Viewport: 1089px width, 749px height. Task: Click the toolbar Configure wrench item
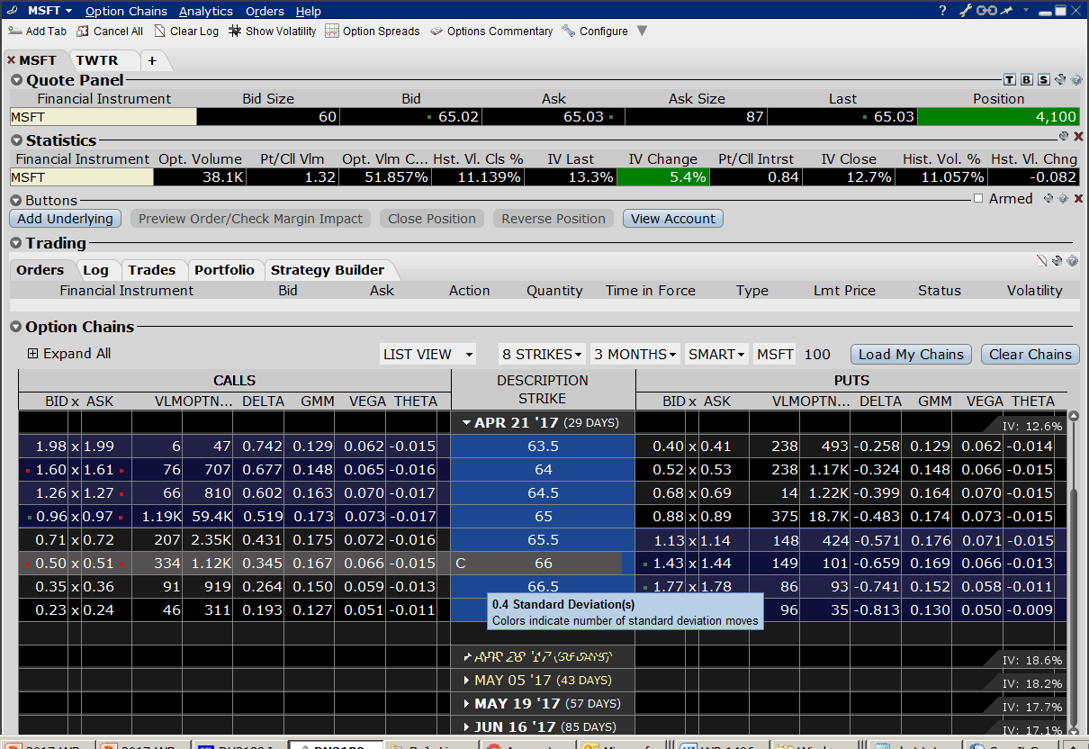point(595,32)
